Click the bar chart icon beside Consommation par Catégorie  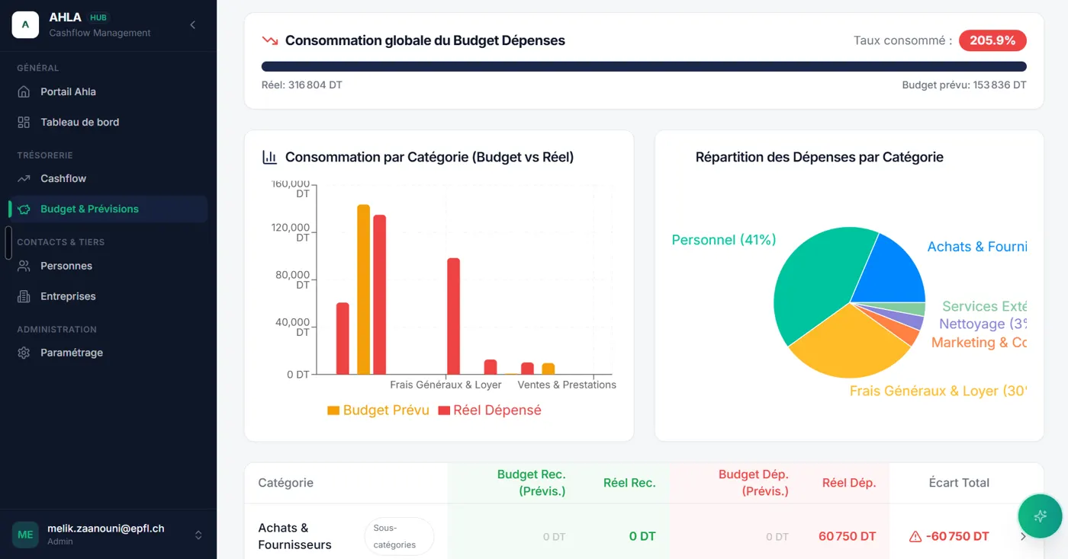coord(269,157)
